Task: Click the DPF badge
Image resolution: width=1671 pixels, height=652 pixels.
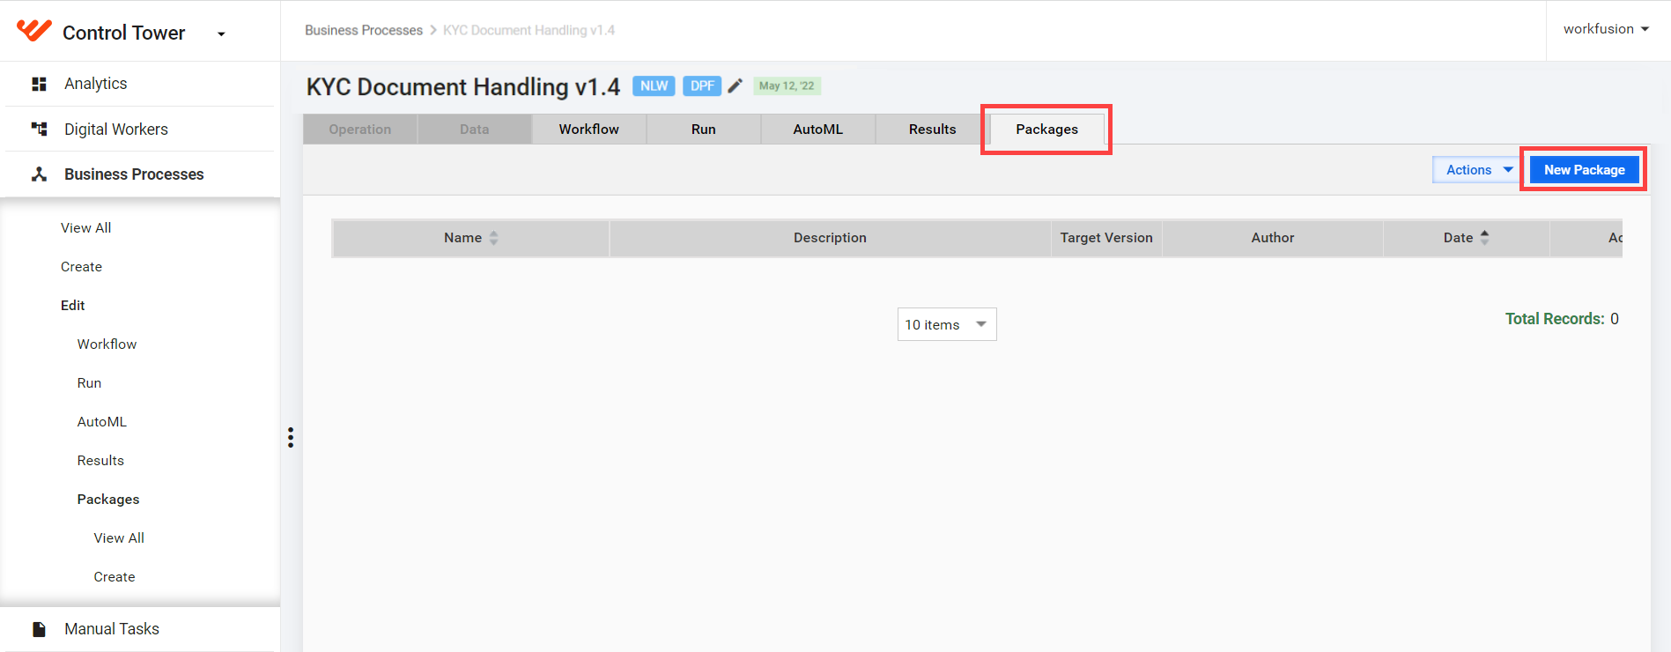Action: point(702,85)
